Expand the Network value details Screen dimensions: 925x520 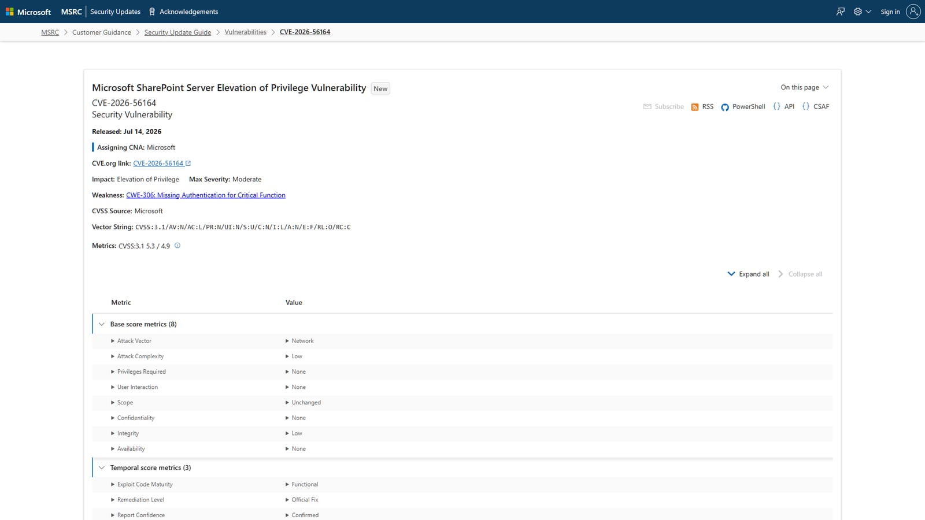click(299, 341)
